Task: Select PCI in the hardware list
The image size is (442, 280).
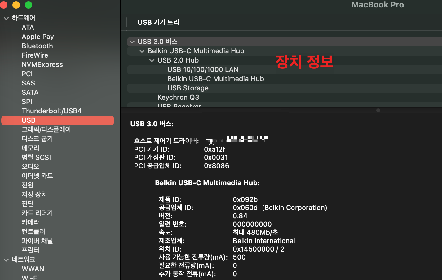Action: pyautogui.click(x=27, y=74)
